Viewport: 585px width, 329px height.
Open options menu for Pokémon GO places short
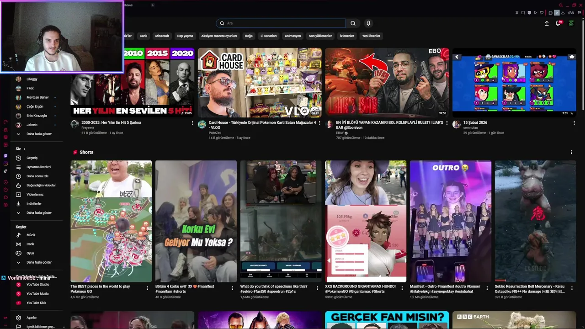click(147, 288)
